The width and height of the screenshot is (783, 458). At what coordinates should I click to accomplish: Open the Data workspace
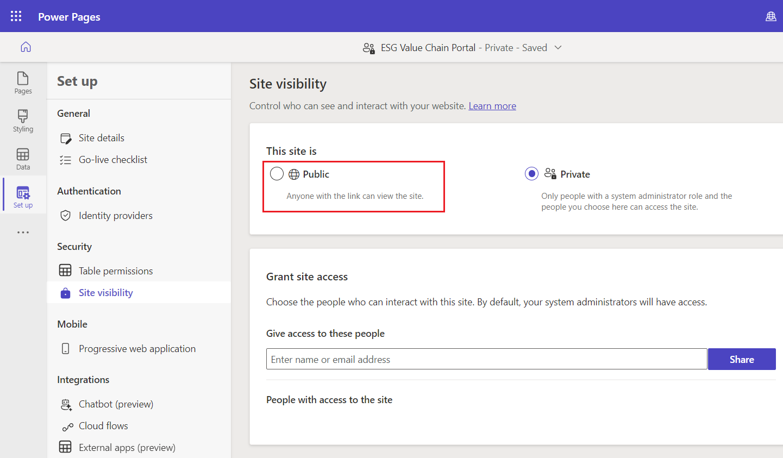click(23, 159)
